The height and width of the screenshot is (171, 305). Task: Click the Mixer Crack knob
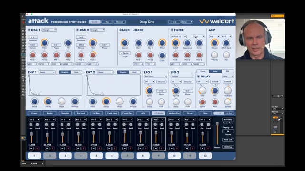(x=162, y=56)
